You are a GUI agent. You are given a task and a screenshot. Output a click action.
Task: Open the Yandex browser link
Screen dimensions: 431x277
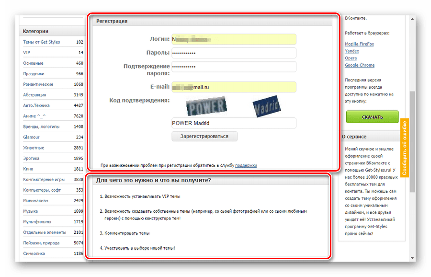coord(352,51)
